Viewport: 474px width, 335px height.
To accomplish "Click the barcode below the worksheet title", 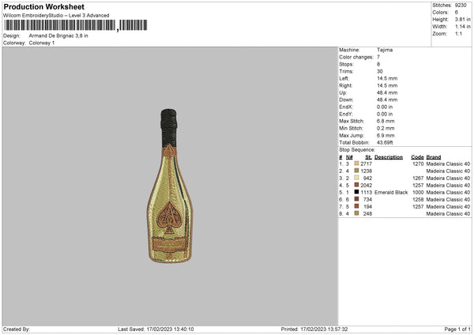I will pyautogui.click(x=76, y=25).
